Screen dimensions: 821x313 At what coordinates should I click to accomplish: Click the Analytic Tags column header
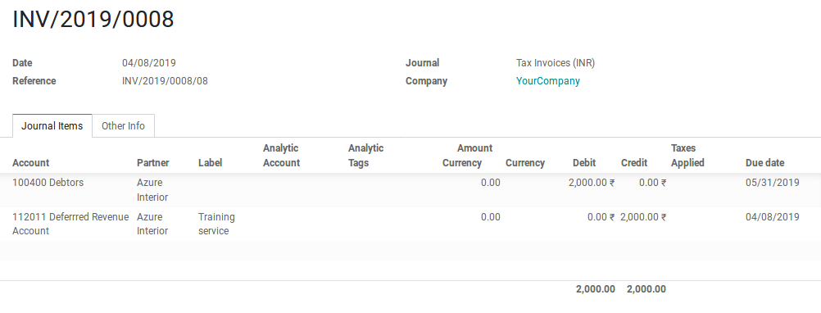366,156
